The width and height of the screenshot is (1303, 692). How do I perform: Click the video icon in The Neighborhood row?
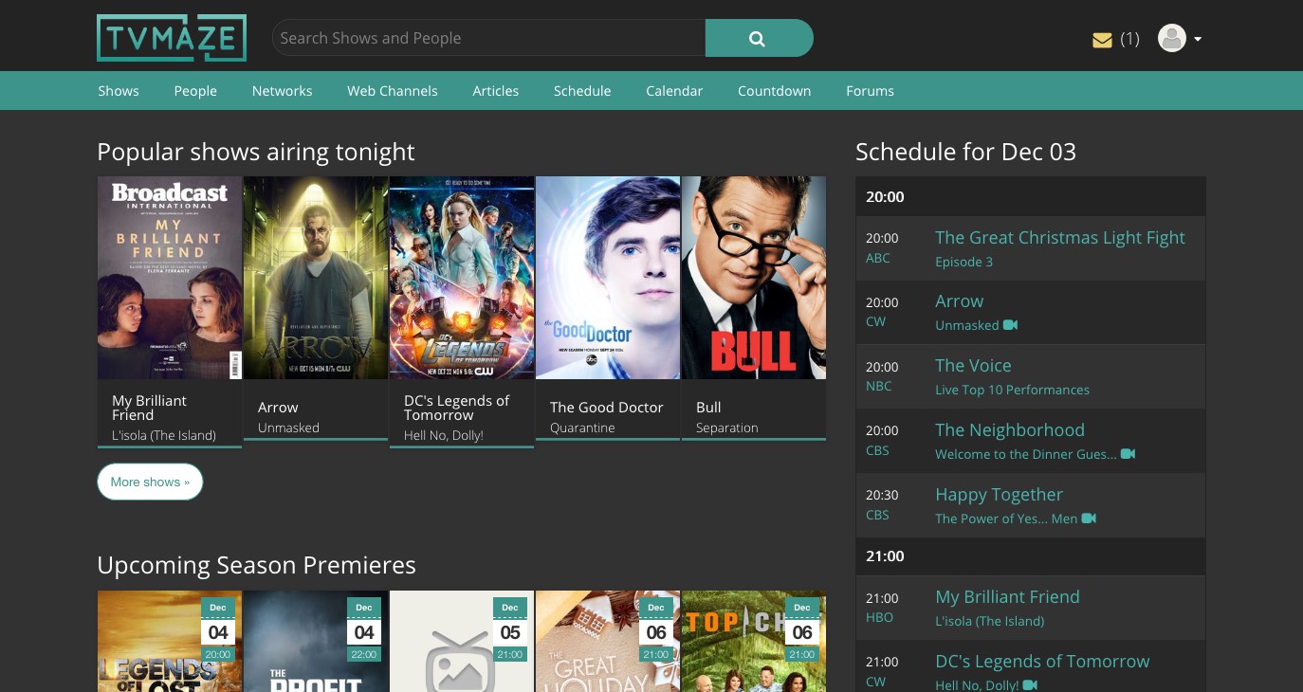pyautogui.click(x=1128, y=454)
